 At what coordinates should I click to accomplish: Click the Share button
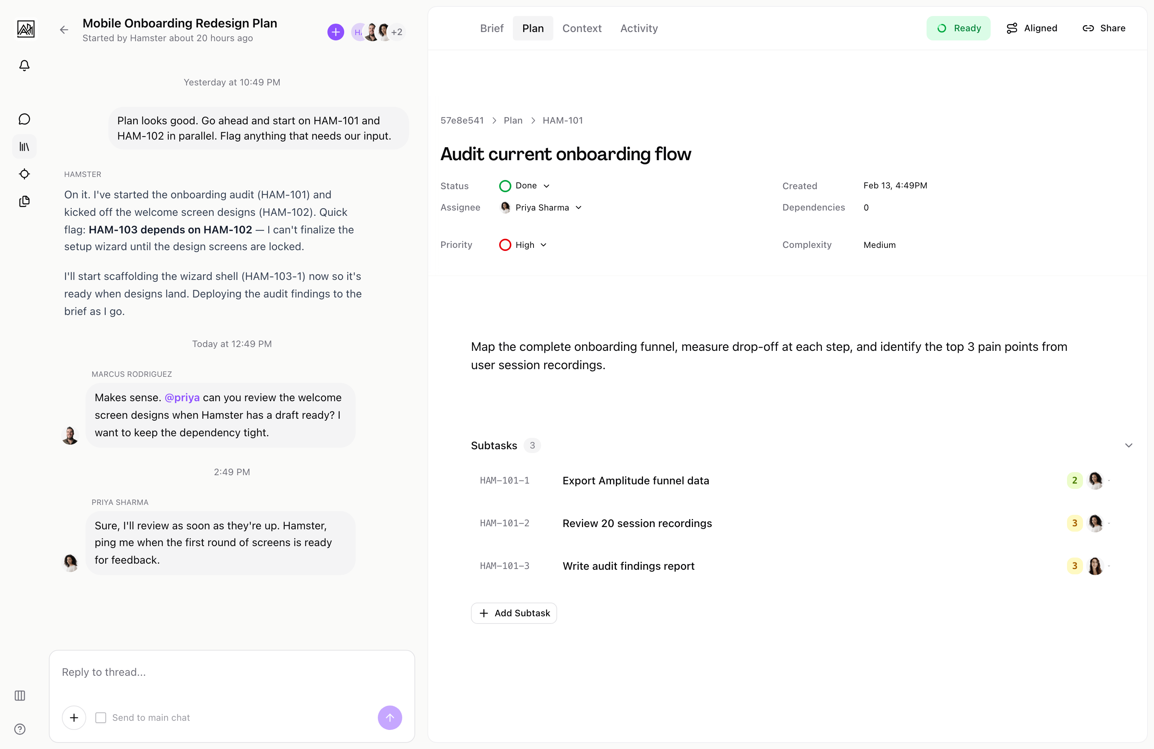[x=1104, y=28]
